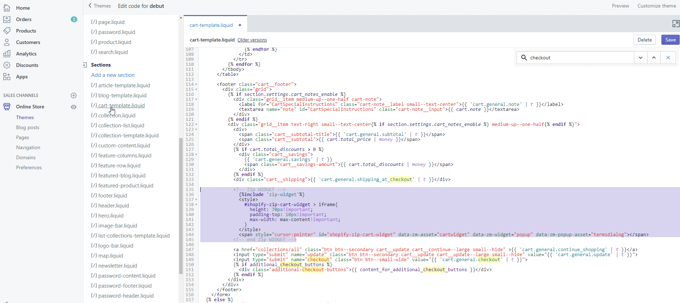Jump to previous checkout search match
This screenshot has width=680, height=303.
tap(654, 58)
